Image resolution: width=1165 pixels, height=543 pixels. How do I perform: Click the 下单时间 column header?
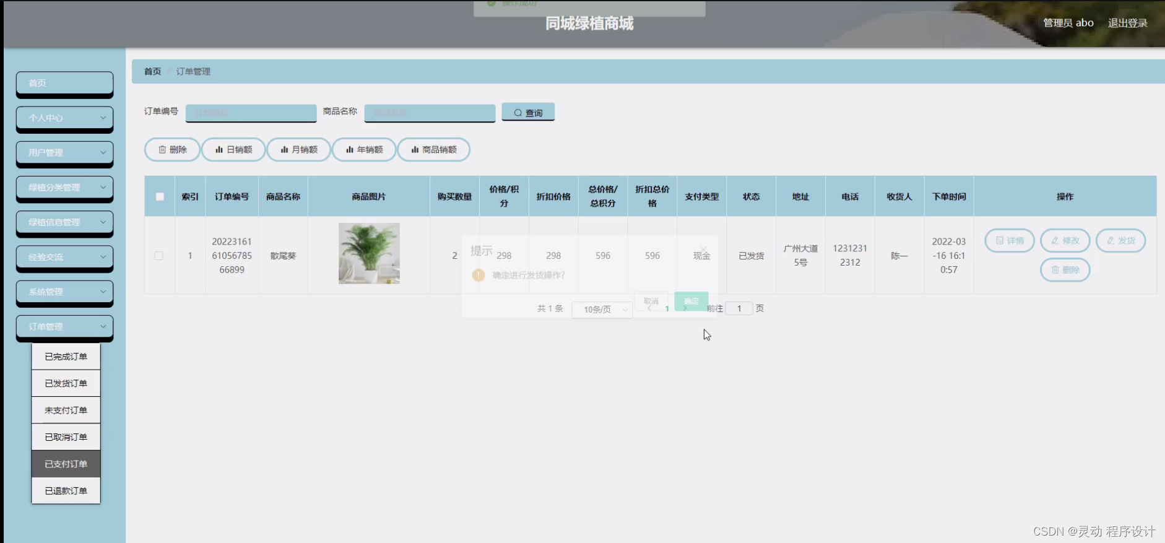[x=949, y=196]
